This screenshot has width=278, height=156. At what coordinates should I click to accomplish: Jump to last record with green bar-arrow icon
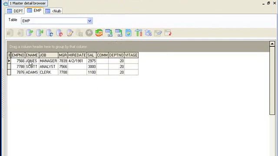tap(40, 33)
